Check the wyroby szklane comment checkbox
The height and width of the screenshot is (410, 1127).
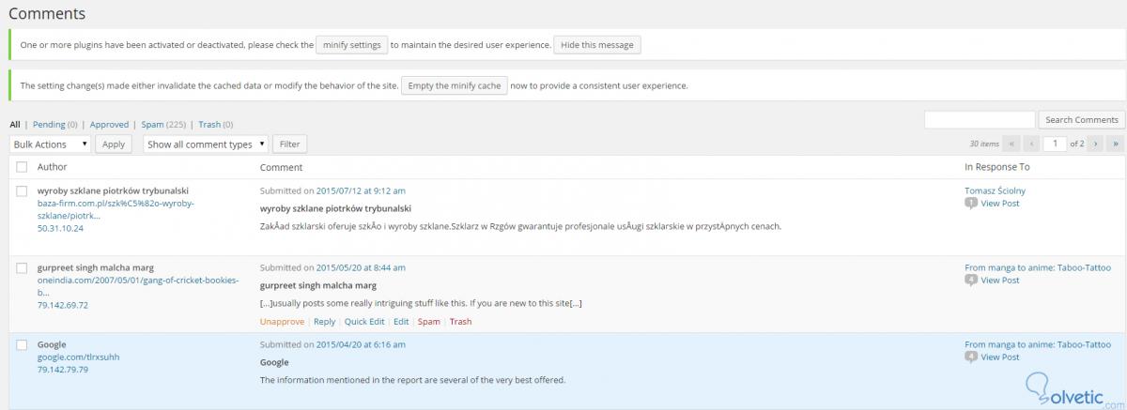(x=22, y=190)
